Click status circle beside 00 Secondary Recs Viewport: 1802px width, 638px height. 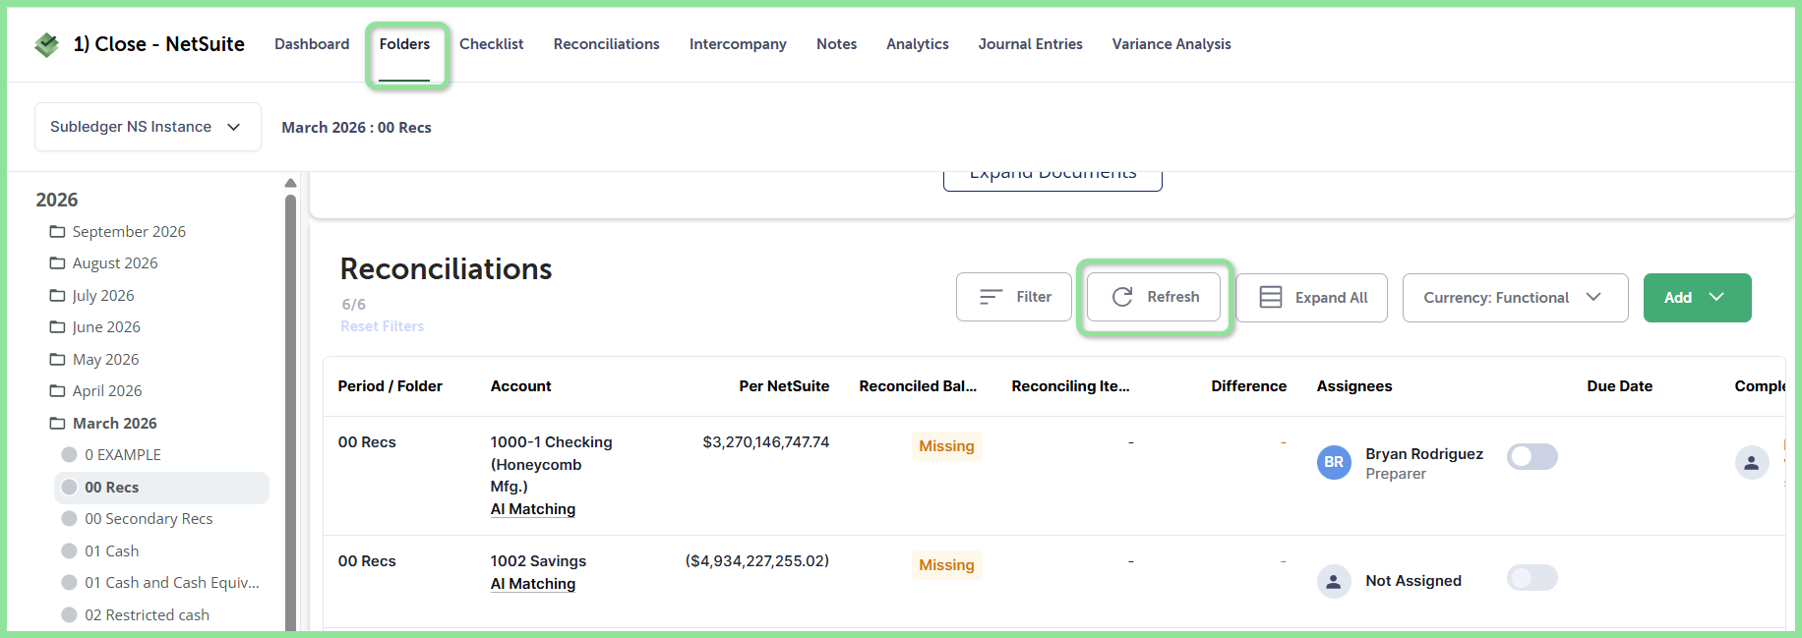tap(69, 519)
